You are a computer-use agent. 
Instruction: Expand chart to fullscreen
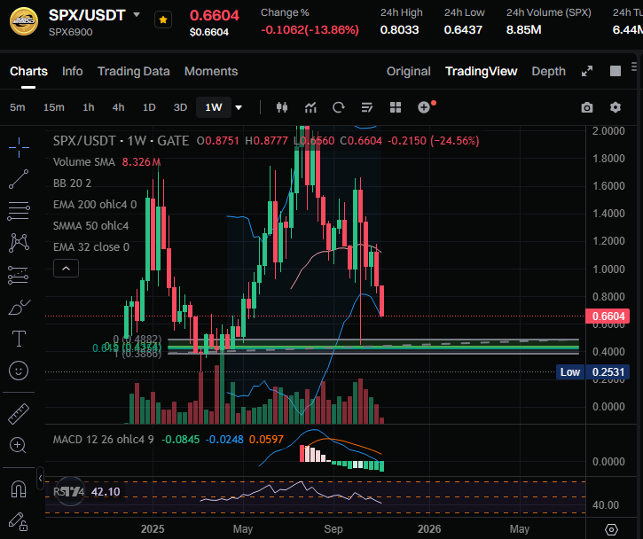(x=587, y=71)
